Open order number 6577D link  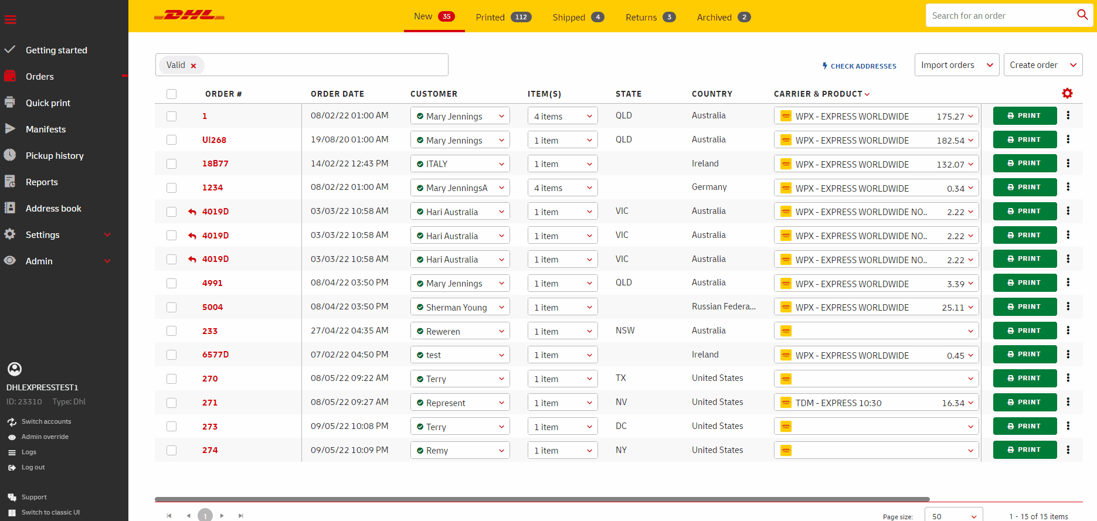point(215,355)
